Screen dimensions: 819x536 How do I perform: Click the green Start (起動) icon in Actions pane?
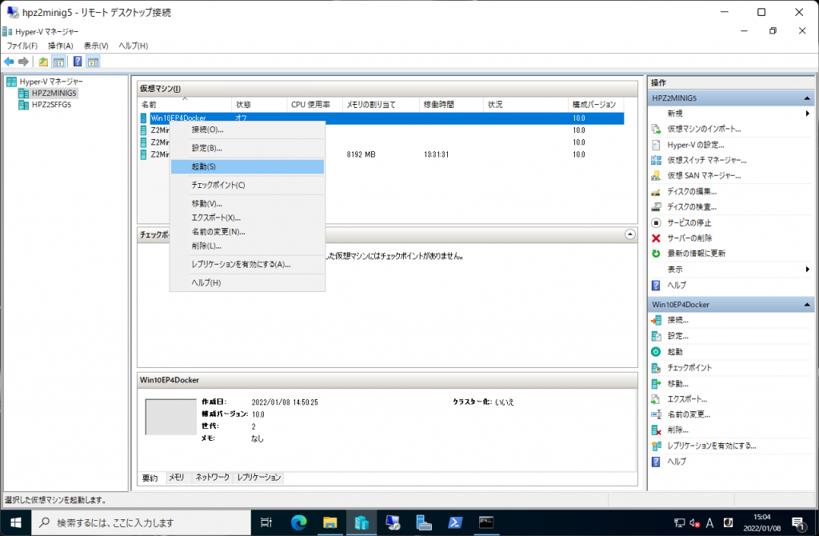[x=656, y=352]
